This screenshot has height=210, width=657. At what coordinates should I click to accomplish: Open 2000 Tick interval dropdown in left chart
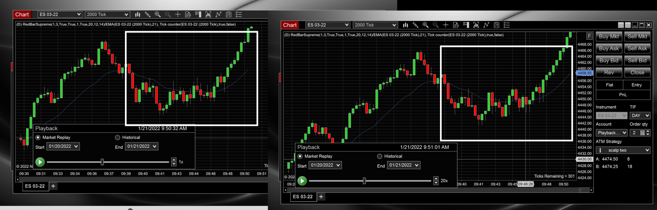pos(107,14)
